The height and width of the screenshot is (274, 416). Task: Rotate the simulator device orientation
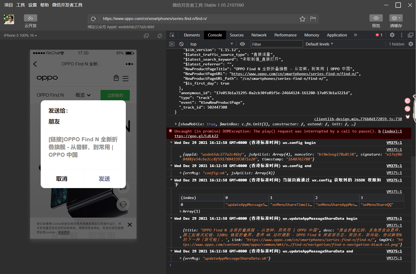pos(160,36)
